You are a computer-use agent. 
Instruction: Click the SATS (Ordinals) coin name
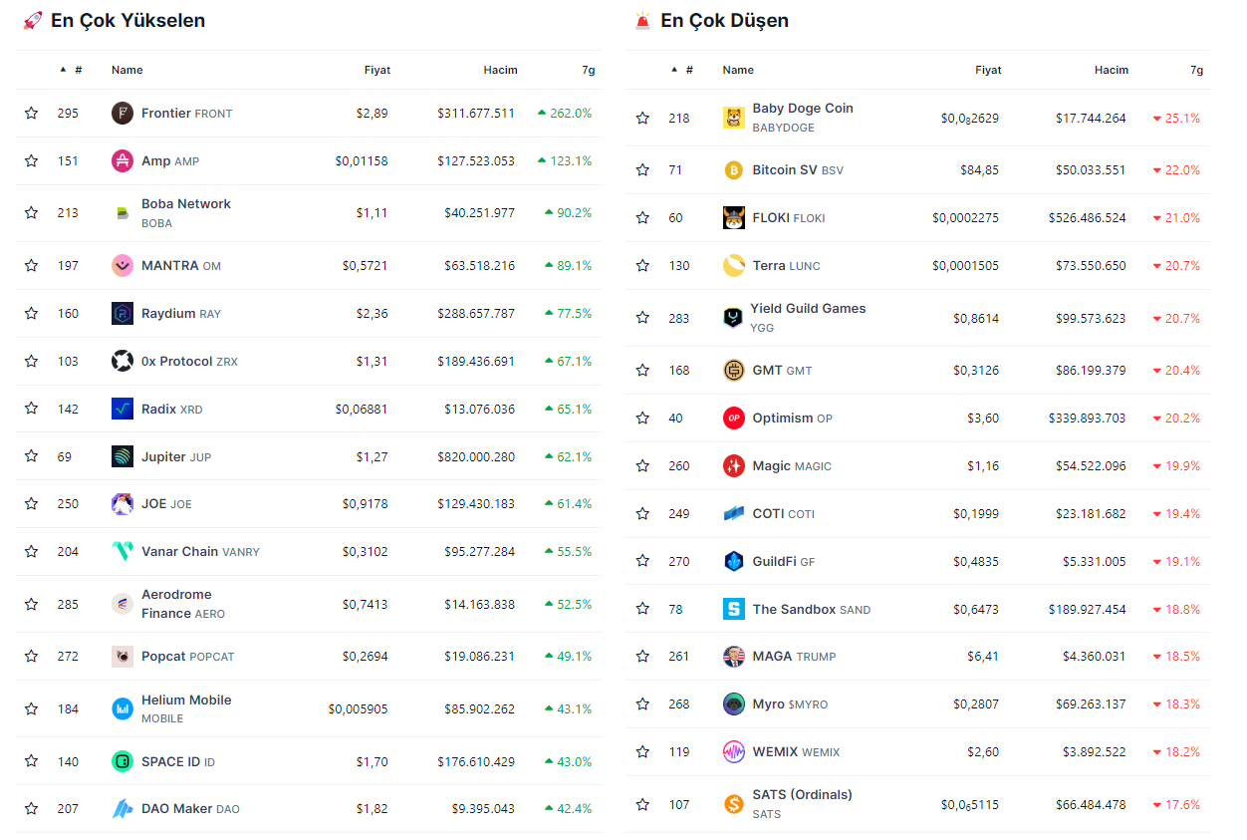pos(802,795)
